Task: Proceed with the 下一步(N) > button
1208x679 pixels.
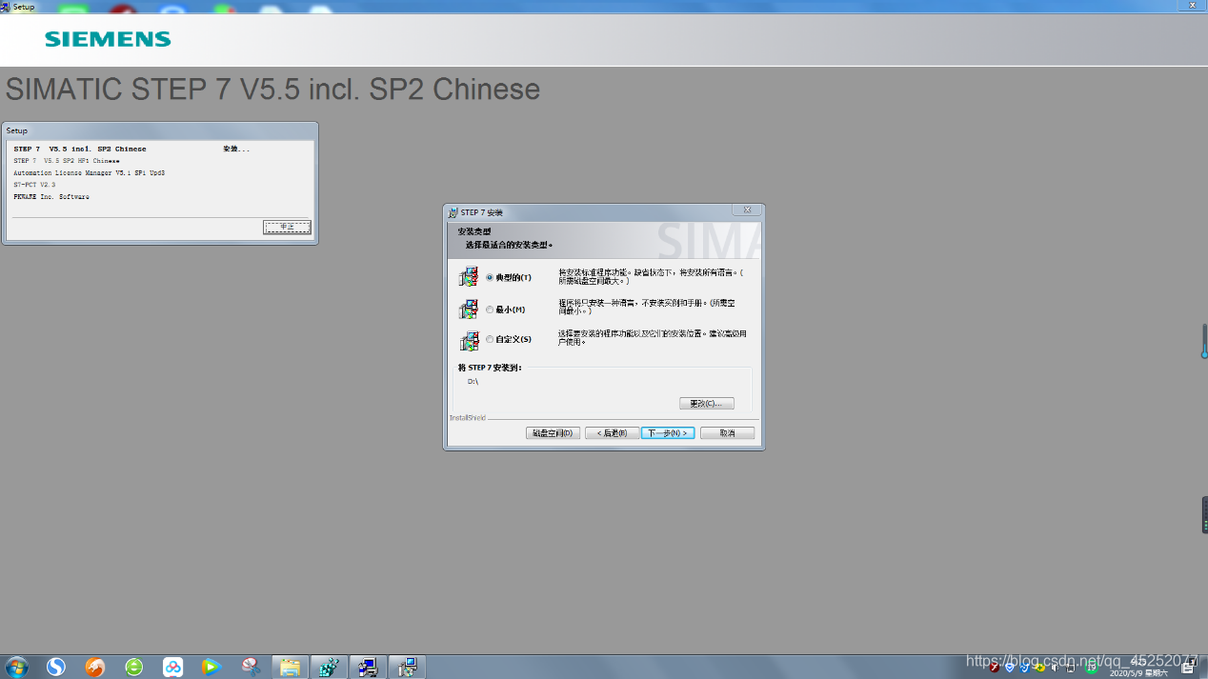Action: coord(668,433)
